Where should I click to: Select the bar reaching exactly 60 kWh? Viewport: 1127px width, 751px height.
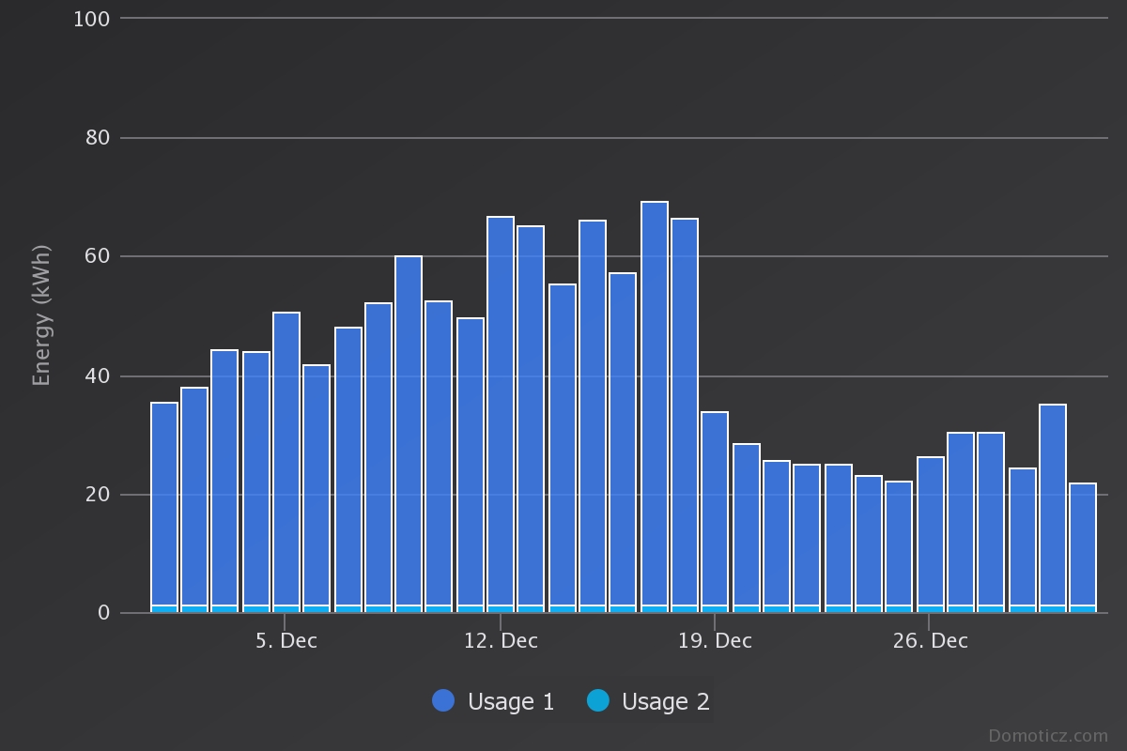click(x=409, y=431)
